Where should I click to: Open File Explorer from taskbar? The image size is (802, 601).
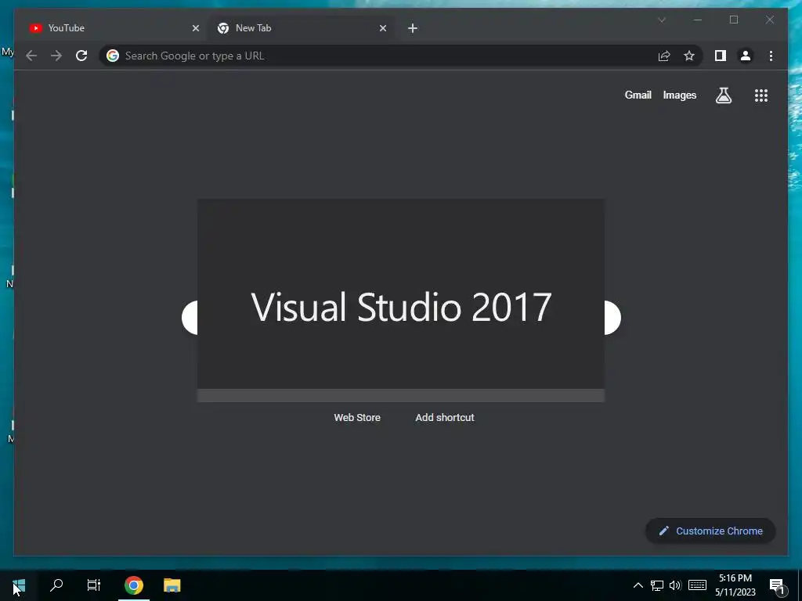click(172, 585)
